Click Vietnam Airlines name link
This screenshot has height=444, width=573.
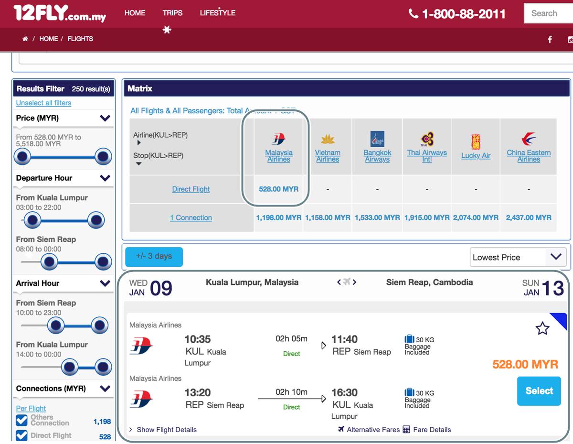coord(328,156)
